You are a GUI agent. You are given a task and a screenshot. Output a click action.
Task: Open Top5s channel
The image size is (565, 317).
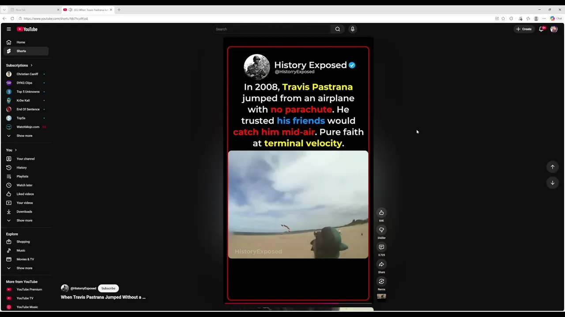tap(26, 118)
